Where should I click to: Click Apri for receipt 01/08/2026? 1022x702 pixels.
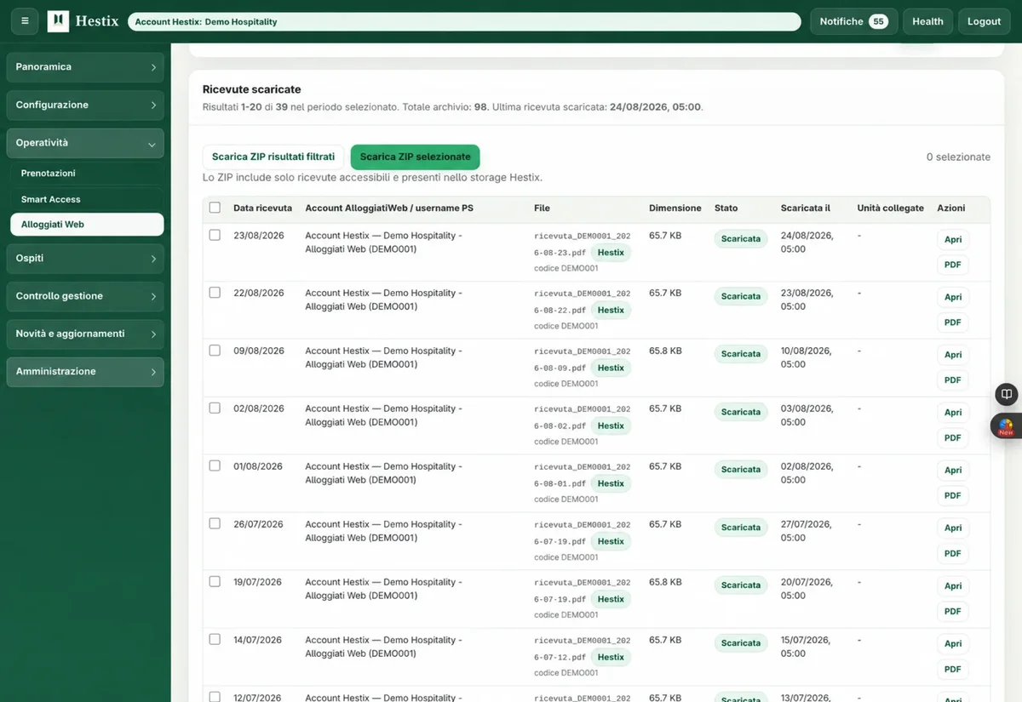[953, 471]
